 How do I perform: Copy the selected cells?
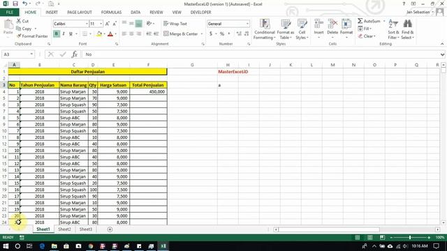pos(24,29)
